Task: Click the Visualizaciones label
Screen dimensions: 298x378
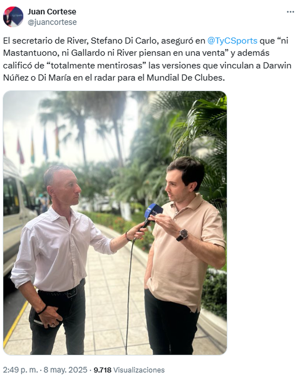Action: (139, 370)
